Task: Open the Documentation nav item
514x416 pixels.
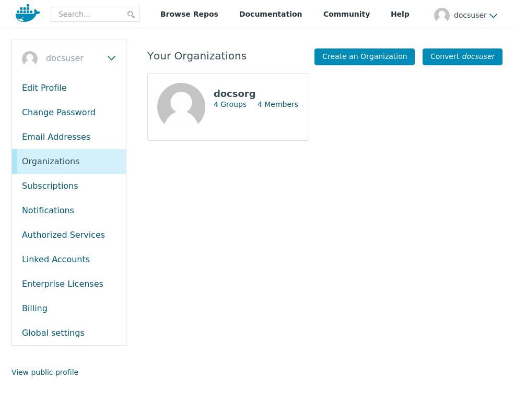Action: [x=271, y=14]
